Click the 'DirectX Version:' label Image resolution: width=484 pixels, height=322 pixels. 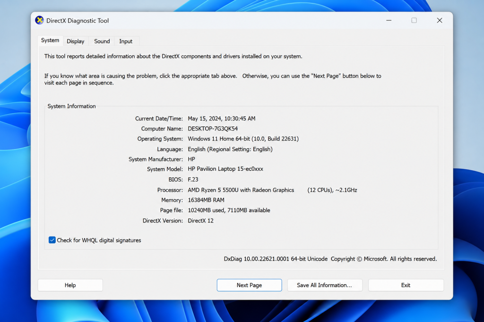[x=163, y=221]
